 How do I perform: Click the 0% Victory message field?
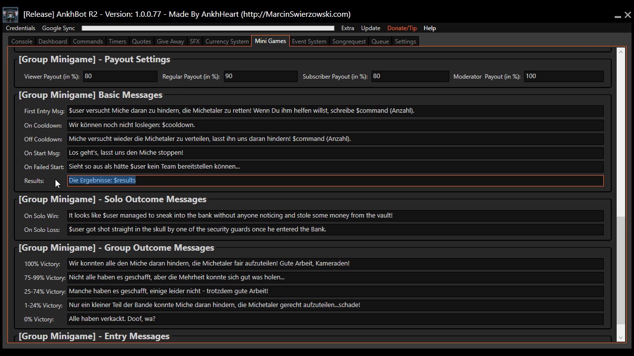(x=335, y=319)
